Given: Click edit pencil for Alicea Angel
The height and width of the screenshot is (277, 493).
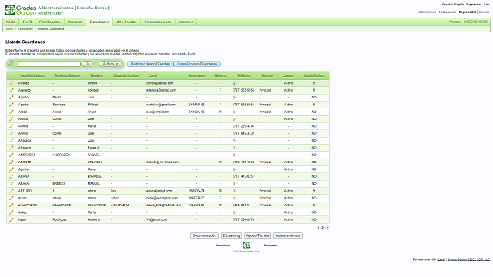Looking at the screenshot, I should point(12,112).
